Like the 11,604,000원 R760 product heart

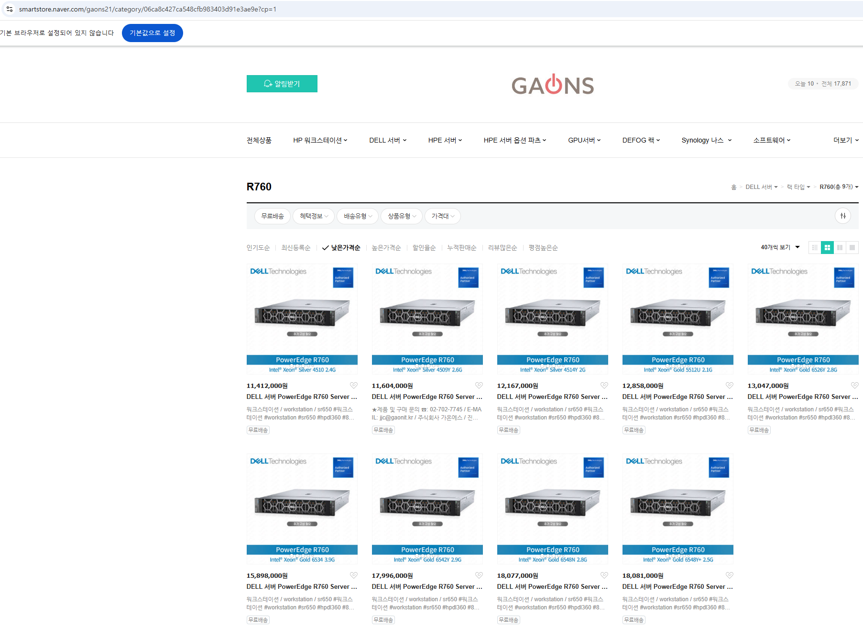point(479,386)
